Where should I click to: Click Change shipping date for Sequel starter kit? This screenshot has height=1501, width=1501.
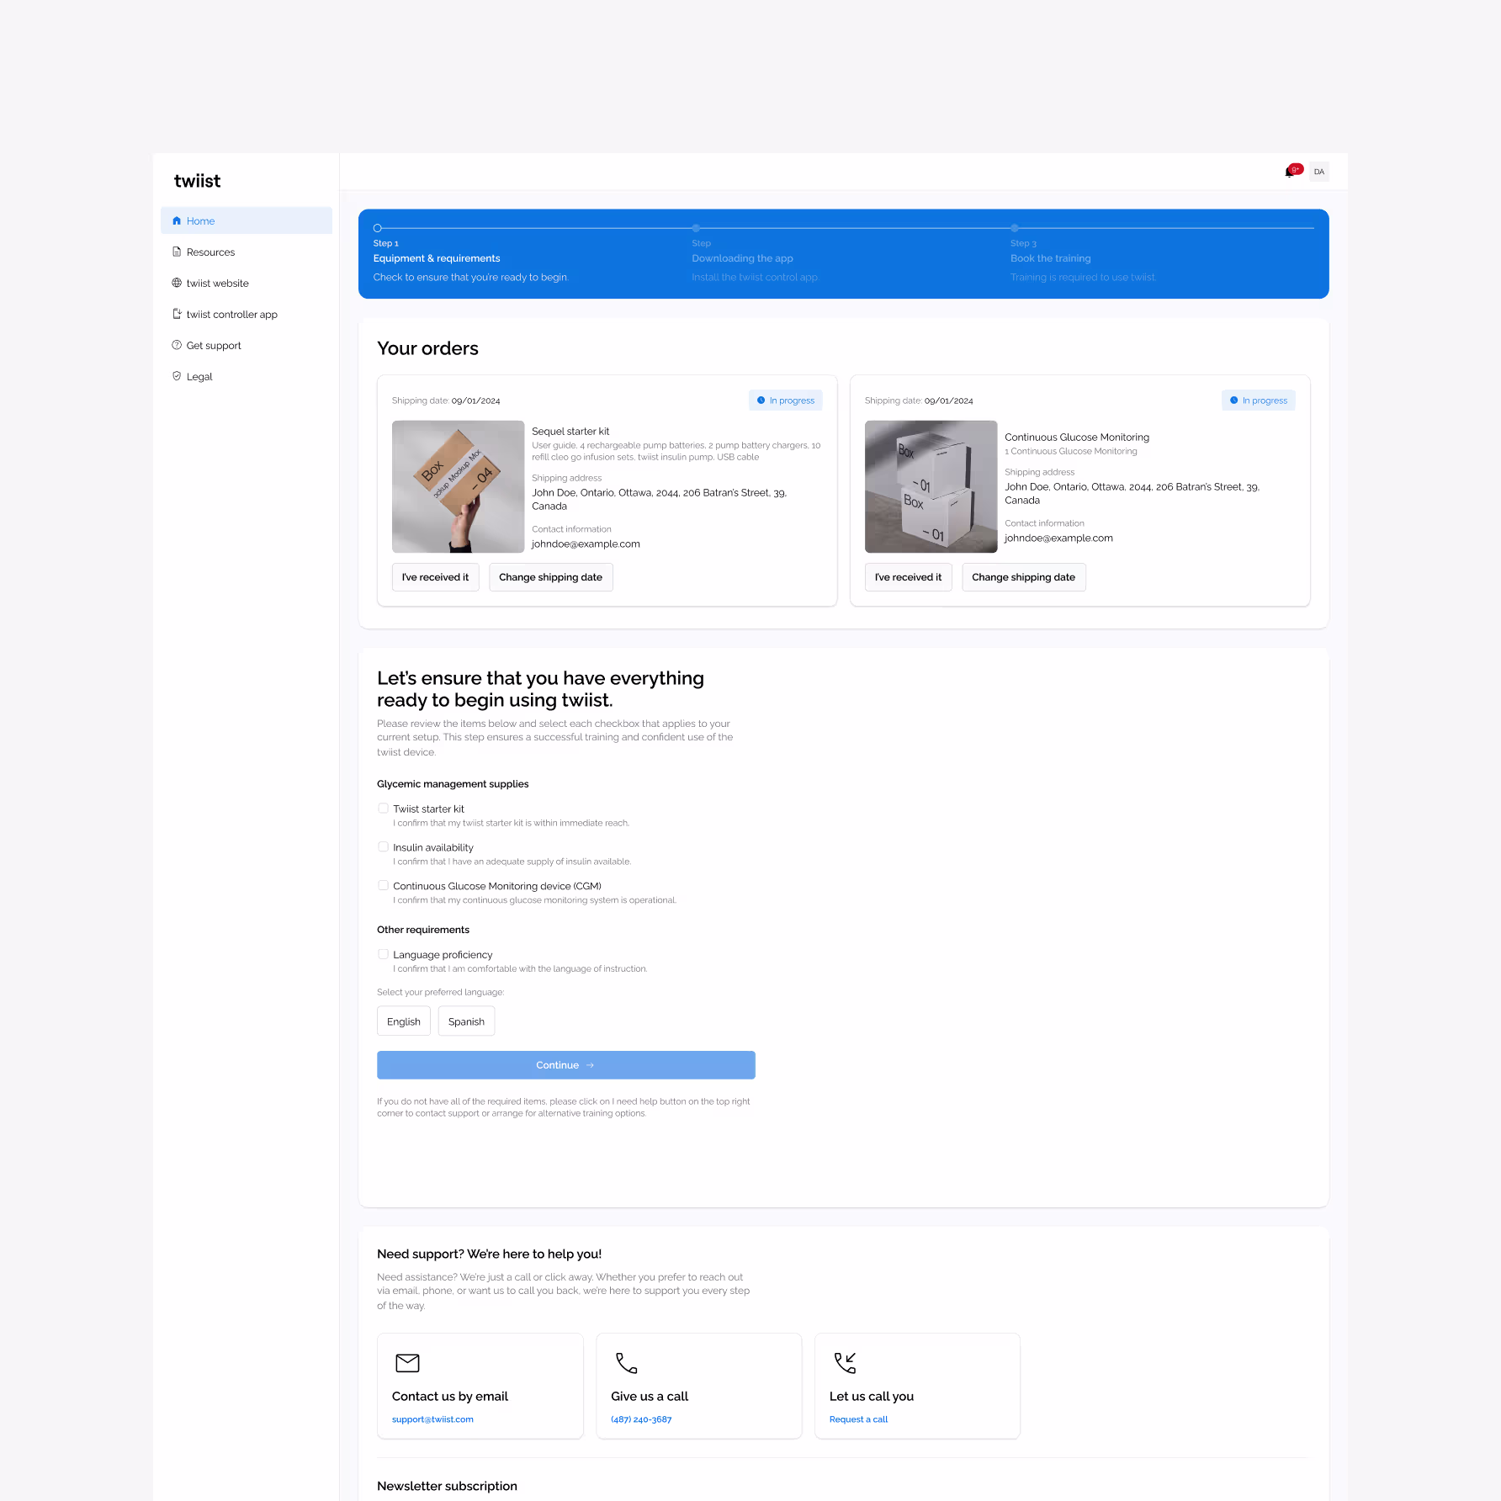550,577
